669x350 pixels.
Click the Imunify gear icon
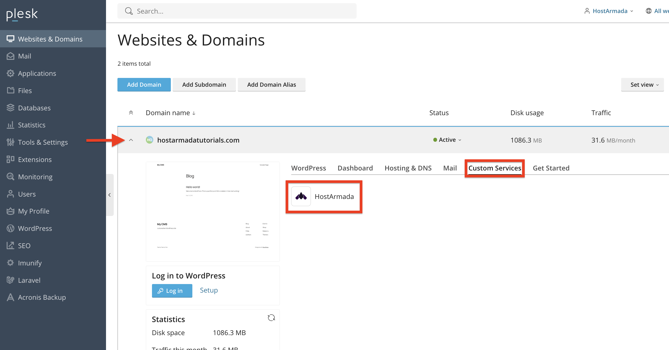click(x=10, y=263)
